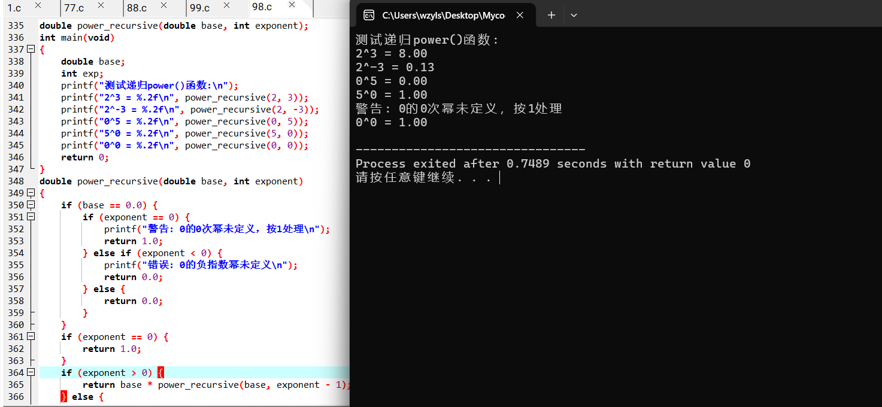Screen dimensions: 882x407
Task: Close the console terminal tab
Action: [x=520, y=15]
